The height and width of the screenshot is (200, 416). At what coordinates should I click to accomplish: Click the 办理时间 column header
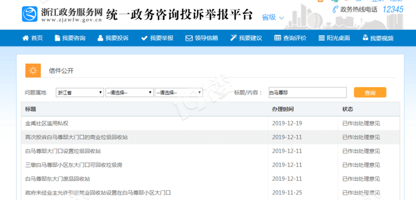(x=283, y=109)
